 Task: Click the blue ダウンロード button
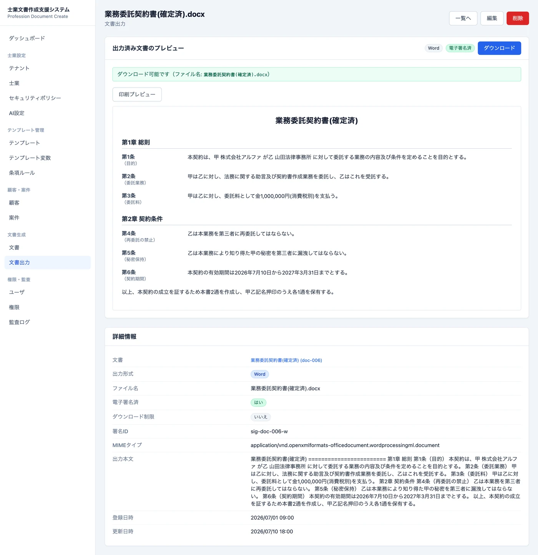(499, 48)
